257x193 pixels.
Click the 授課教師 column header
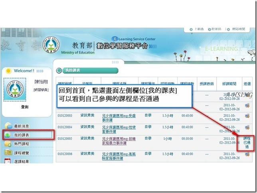pos(207,84)
